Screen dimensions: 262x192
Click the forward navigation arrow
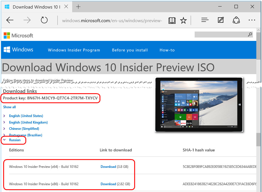pyautogui.click(x=27, y=20)
